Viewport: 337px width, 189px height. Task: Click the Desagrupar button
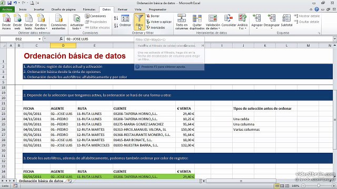[272, 22]
